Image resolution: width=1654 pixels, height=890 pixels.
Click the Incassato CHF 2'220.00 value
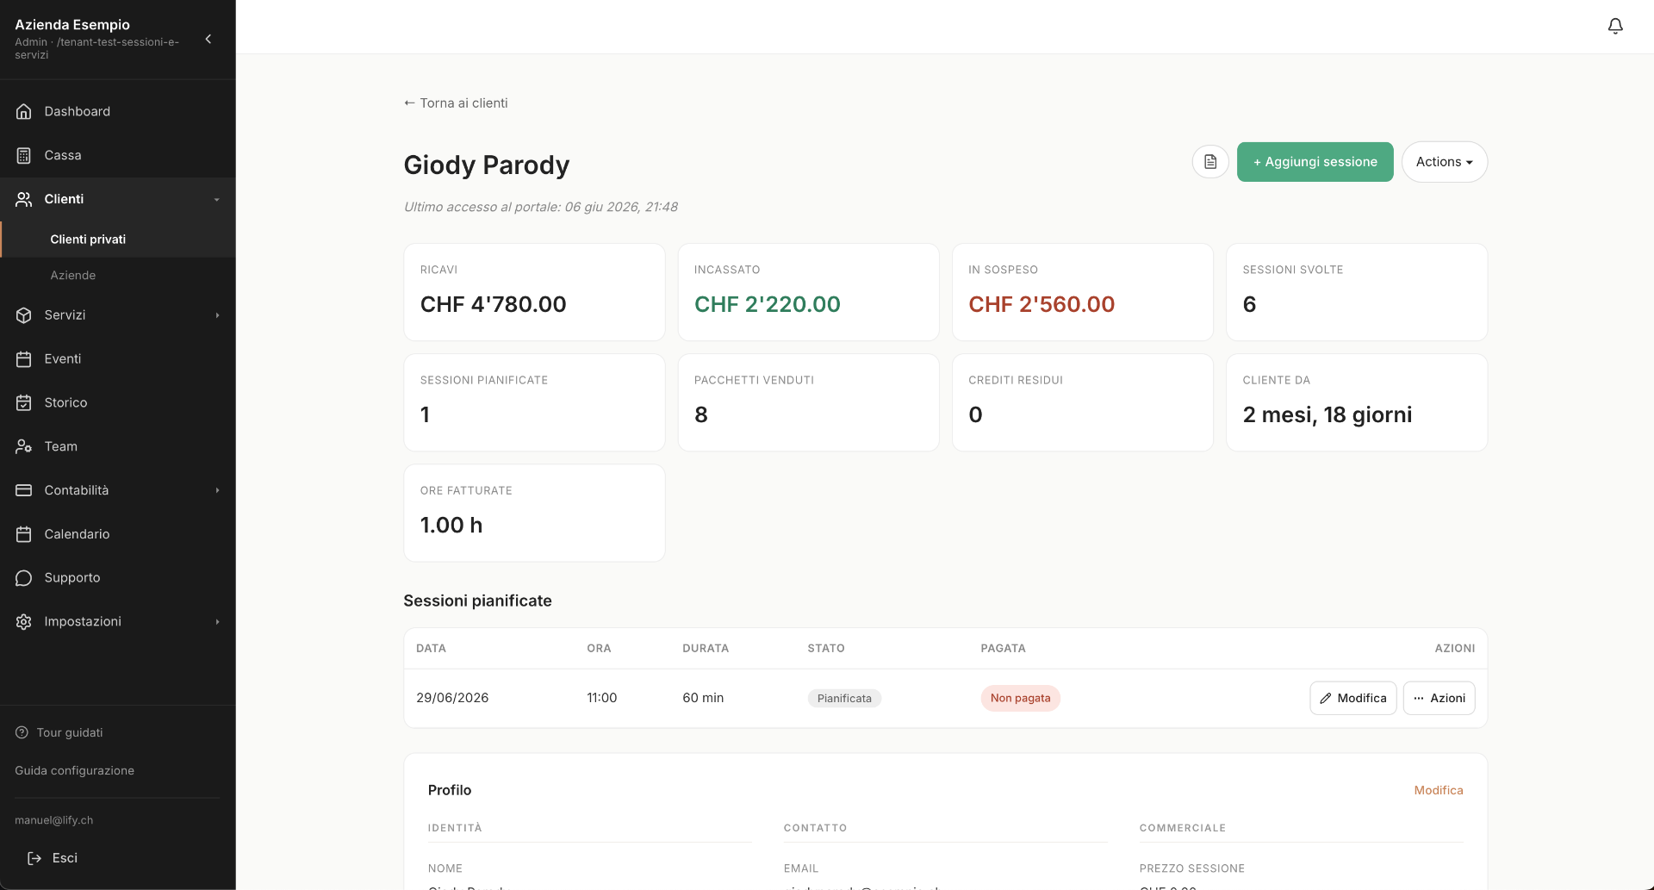click(767, 304)
